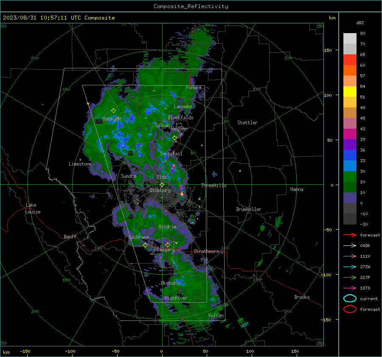Click the Olds label
This screenshot has height=357, width=382.
coord(162,177)
